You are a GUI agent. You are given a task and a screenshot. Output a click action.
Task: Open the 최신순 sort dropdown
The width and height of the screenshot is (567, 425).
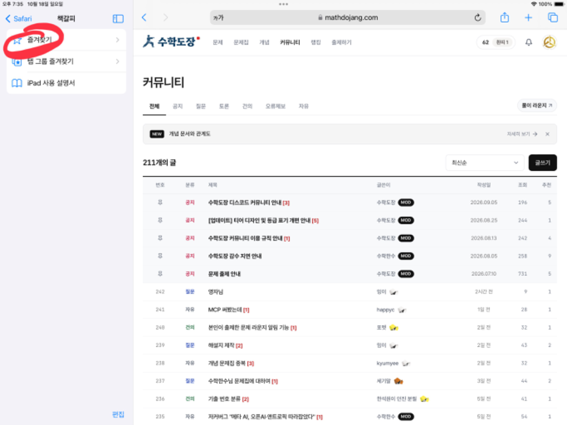485,162
